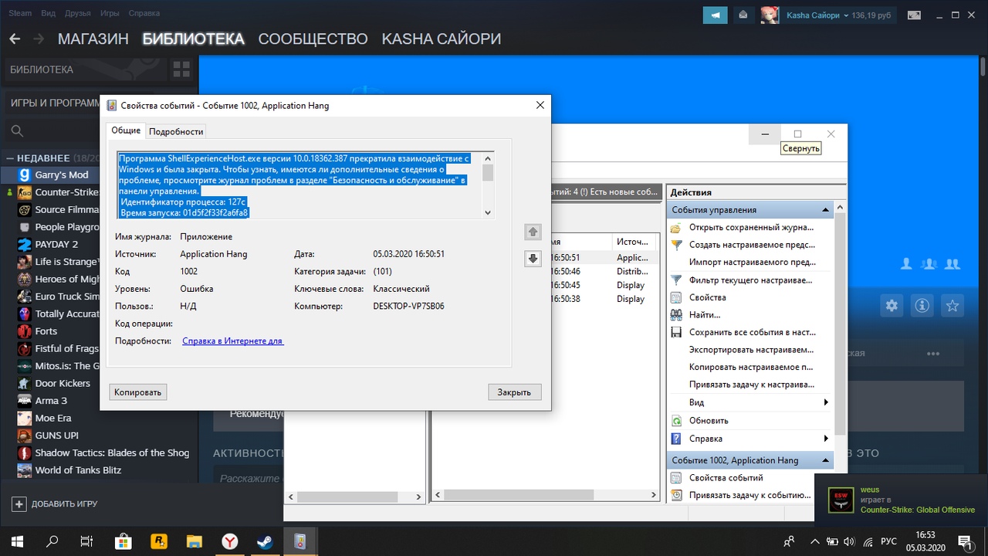Click Открыть сохраненный журнал action
Image resolution: width=988 pixels, height=556 pixels.
[x=749, y=227]
